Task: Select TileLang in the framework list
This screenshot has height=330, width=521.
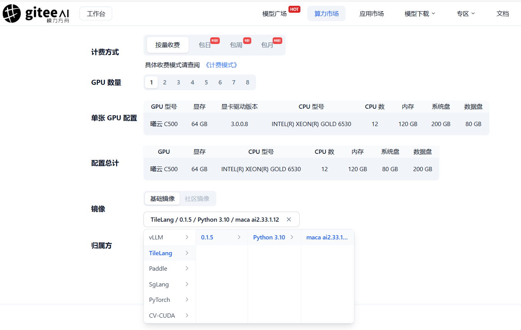Action: [x=161, y=253]
